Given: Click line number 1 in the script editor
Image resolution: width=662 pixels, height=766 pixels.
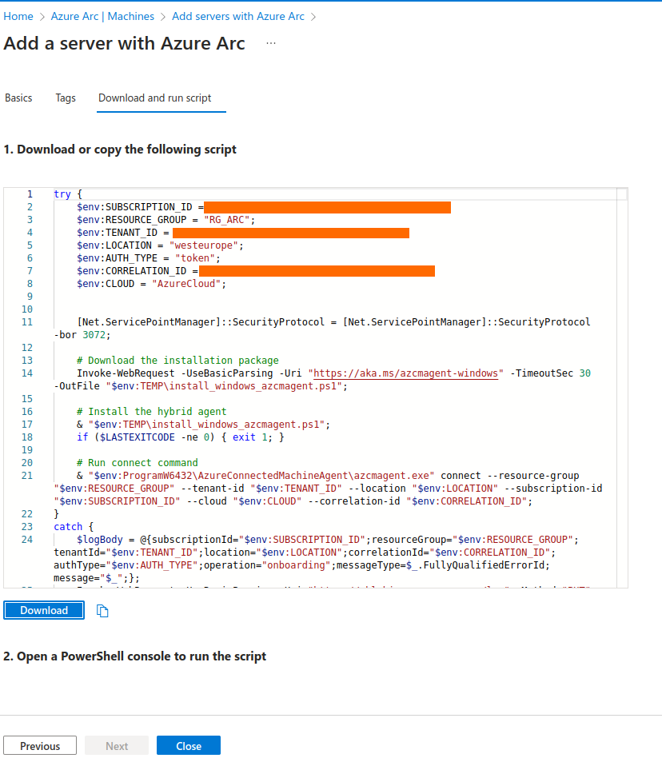Looking at the screenshot, I should pos(30,194).
